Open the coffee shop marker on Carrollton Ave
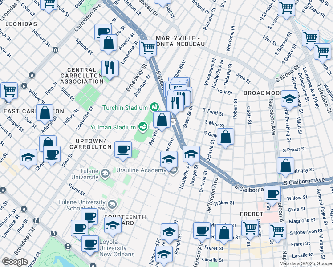333x267 pixels. [x=103, y=32]
